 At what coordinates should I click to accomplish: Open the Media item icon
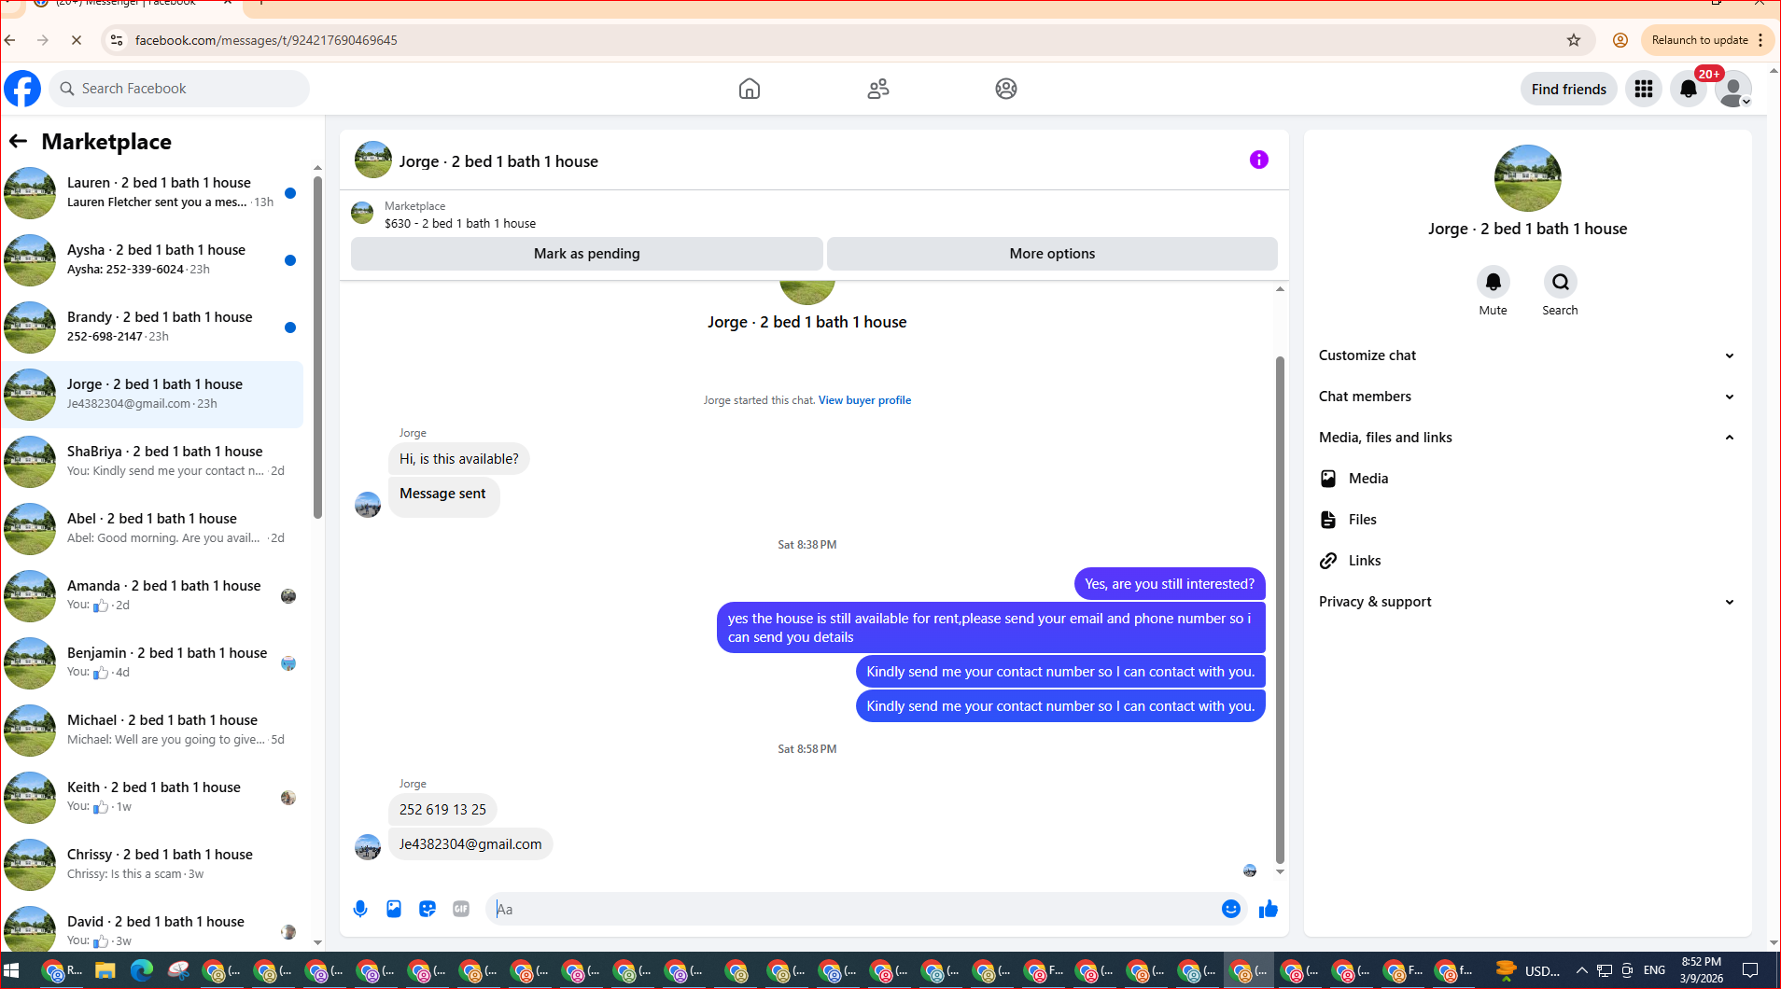(1328, 479)
